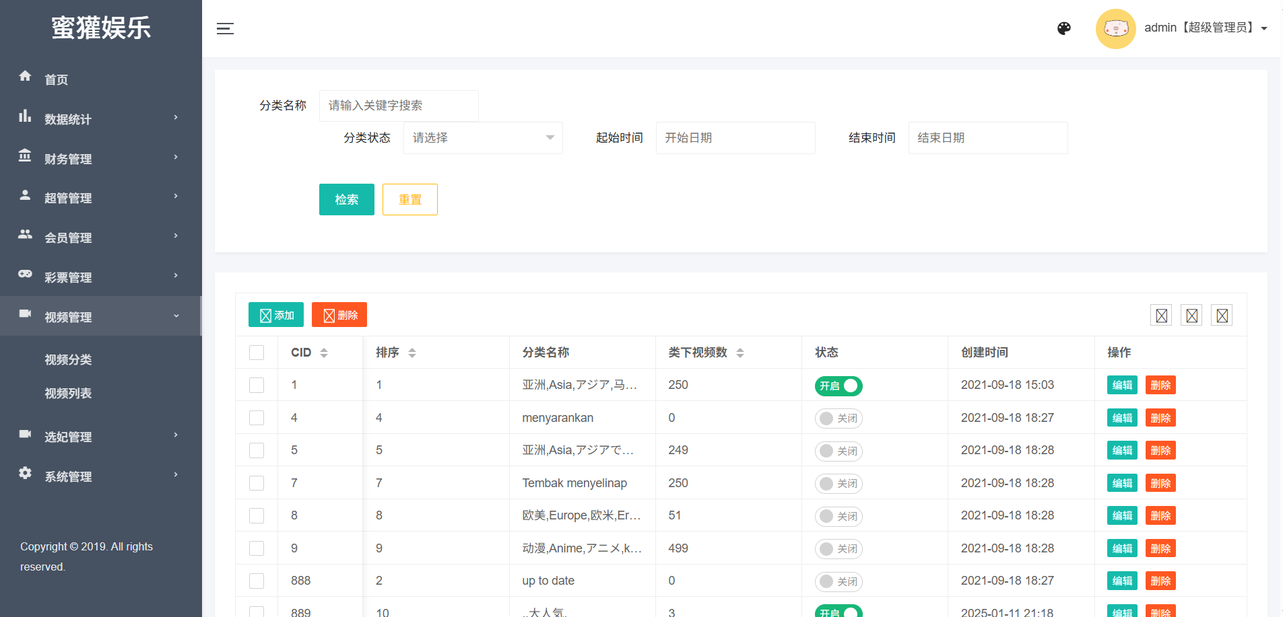
Task: Enable the status switch for menyarankan row
Action: 838,419
